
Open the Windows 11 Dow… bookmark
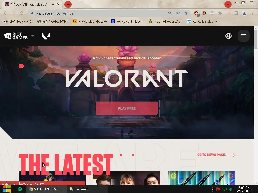(x=128, y=22)
